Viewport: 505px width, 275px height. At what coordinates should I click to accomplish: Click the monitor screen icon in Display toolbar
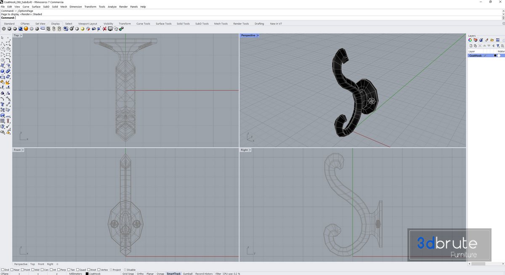tap(110, 29)
